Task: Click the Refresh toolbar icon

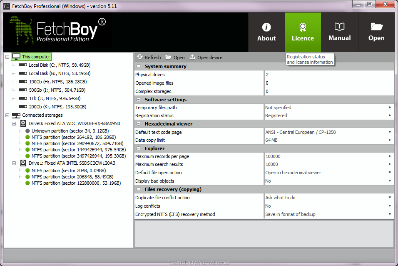Action: [139, 57]
